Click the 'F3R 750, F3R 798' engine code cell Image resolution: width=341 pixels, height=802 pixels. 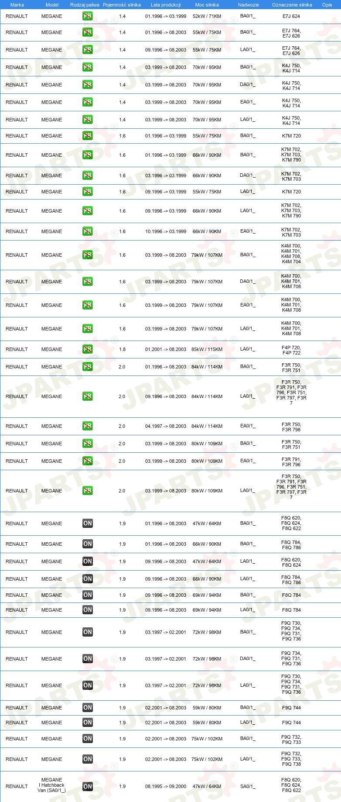coord(291,427)
